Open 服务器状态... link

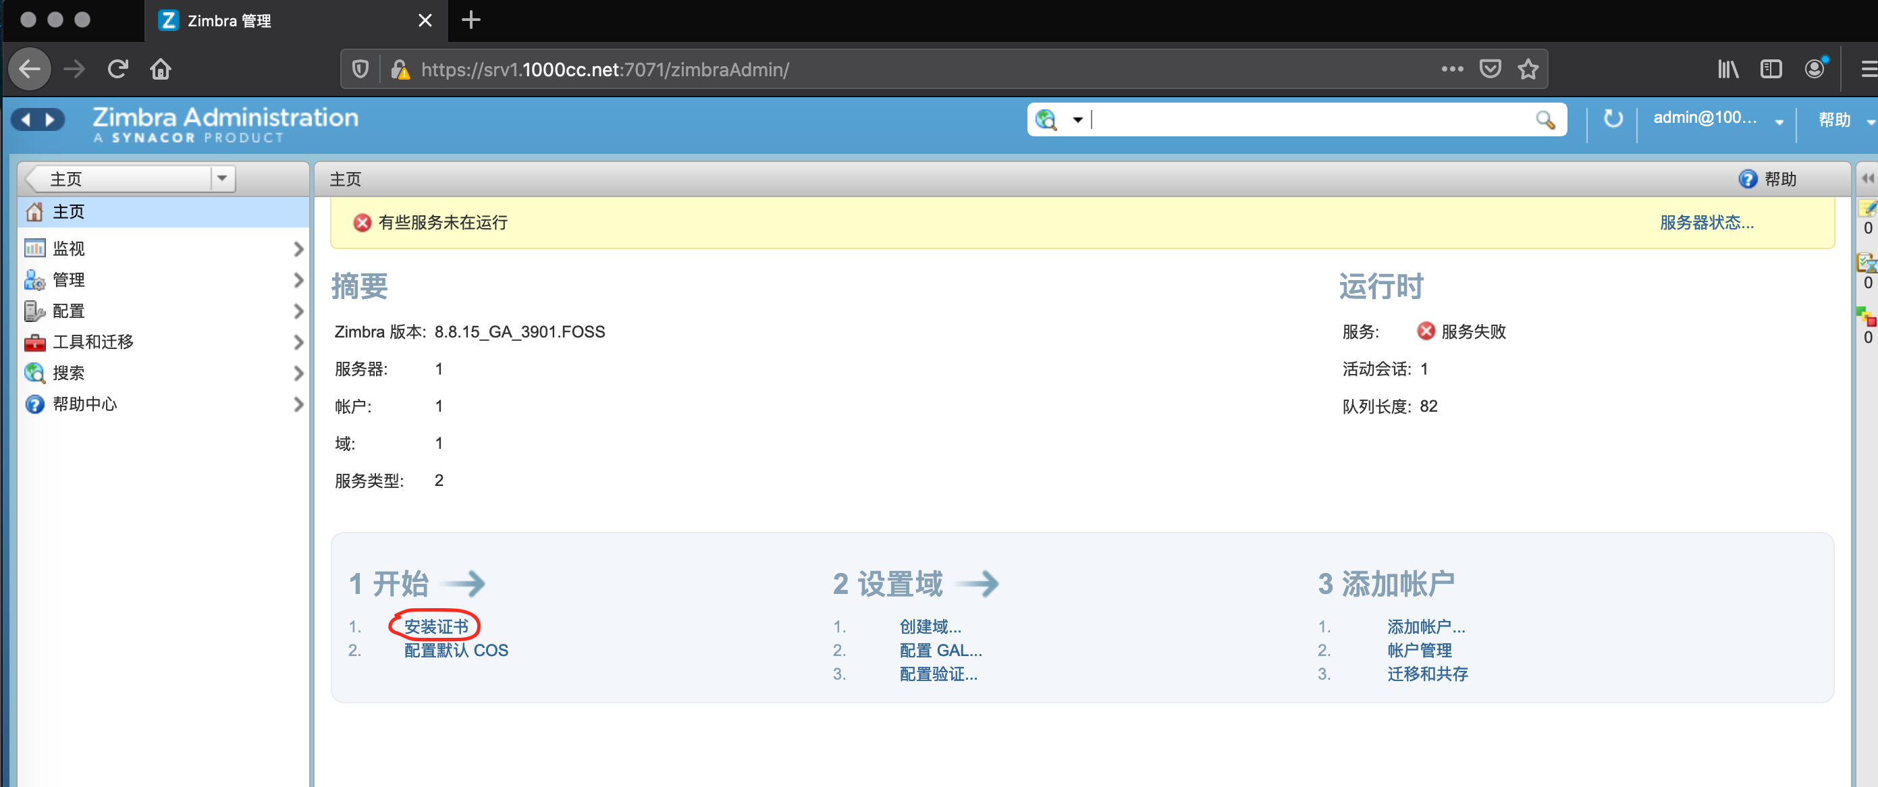tap(1707, 222)
